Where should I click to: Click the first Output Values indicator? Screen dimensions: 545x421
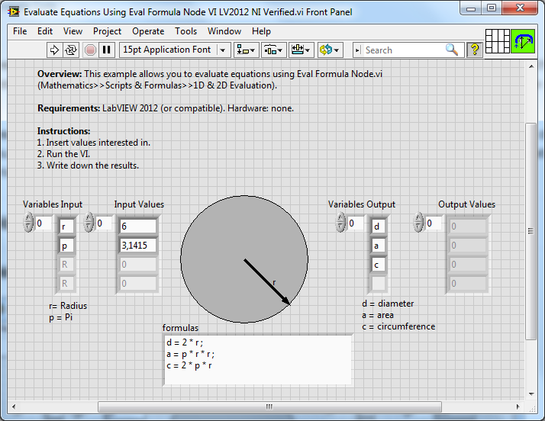click(x=467, y=227)
